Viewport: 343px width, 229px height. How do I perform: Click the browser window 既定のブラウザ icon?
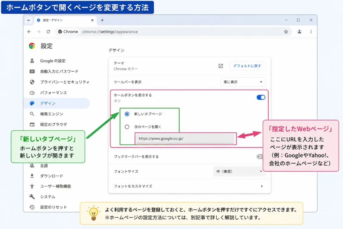tap(32, 125)
